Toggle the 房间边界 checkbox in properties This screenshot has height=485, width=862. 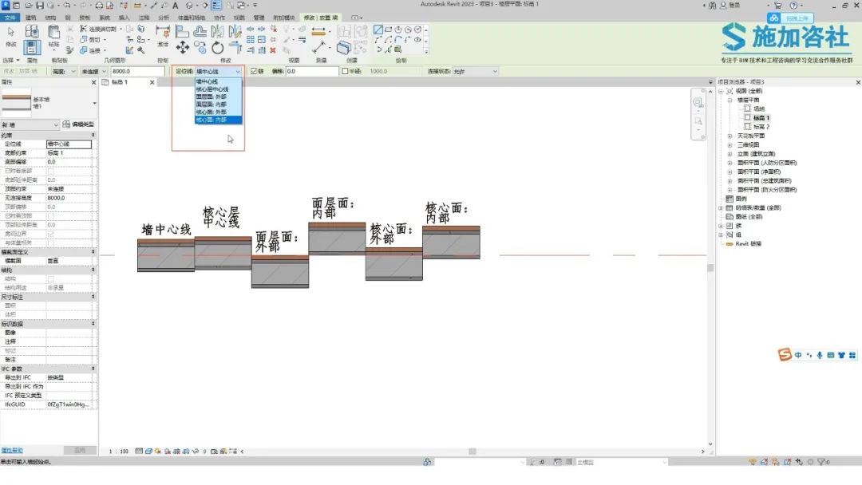pyautogui.click(x=50, y=234)
